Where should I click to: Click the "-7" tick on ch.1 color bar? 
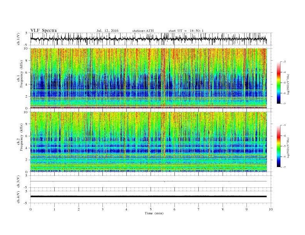click(284, 104)
